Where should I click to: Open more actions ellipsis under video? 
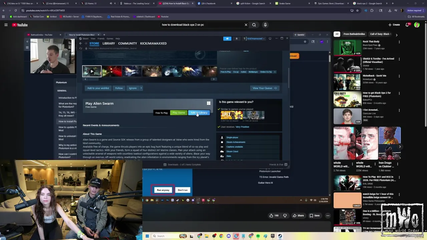[x=328, y=216]
